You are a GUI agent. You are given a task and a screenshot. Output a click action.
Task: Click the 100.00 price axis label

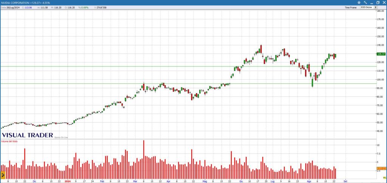click(x=381, y=80)
